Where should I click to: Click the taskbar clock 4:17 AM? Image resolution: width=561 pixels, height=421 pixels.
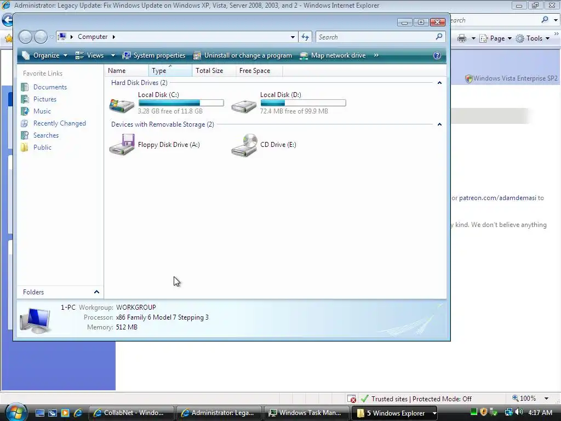[540, 412]
